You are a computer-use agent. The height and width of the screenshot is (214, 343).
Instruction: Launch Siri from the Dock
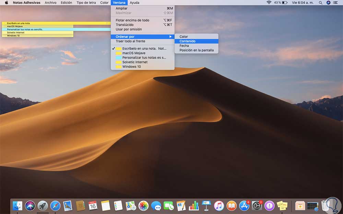coord(30,206)
